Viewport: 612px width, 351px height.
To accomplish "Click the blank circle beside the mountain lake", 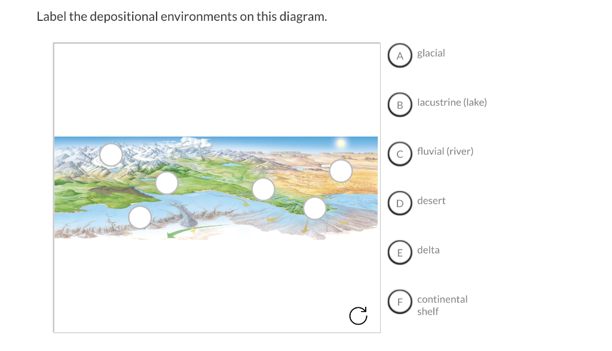I will 166,183.
